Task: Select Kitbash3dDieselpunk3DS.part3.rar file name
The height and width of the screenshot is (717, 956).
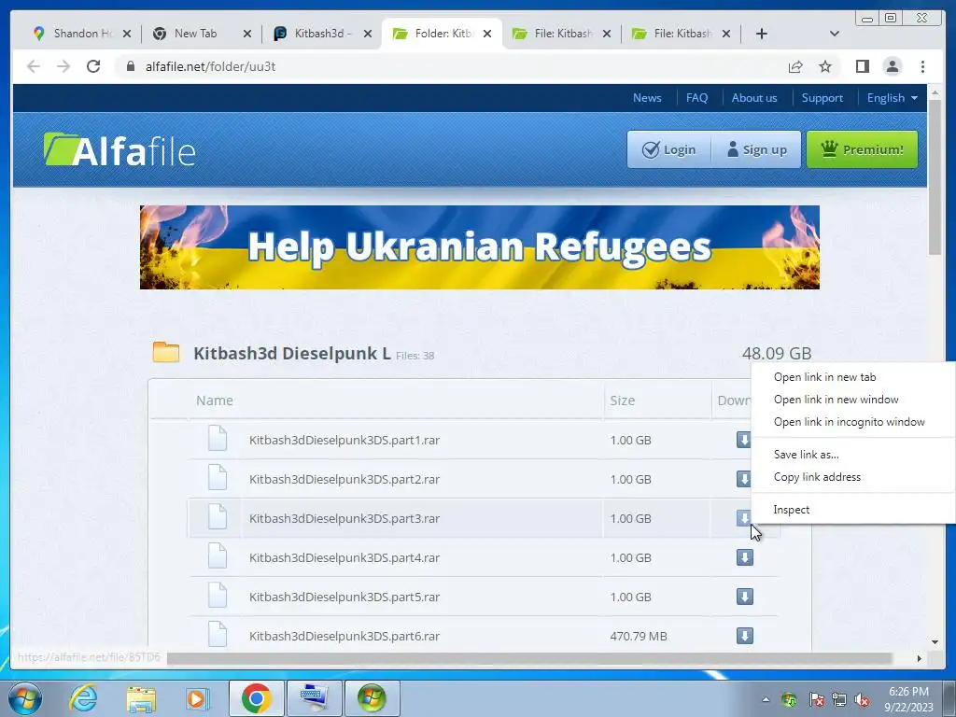Action: pos(344,518)
